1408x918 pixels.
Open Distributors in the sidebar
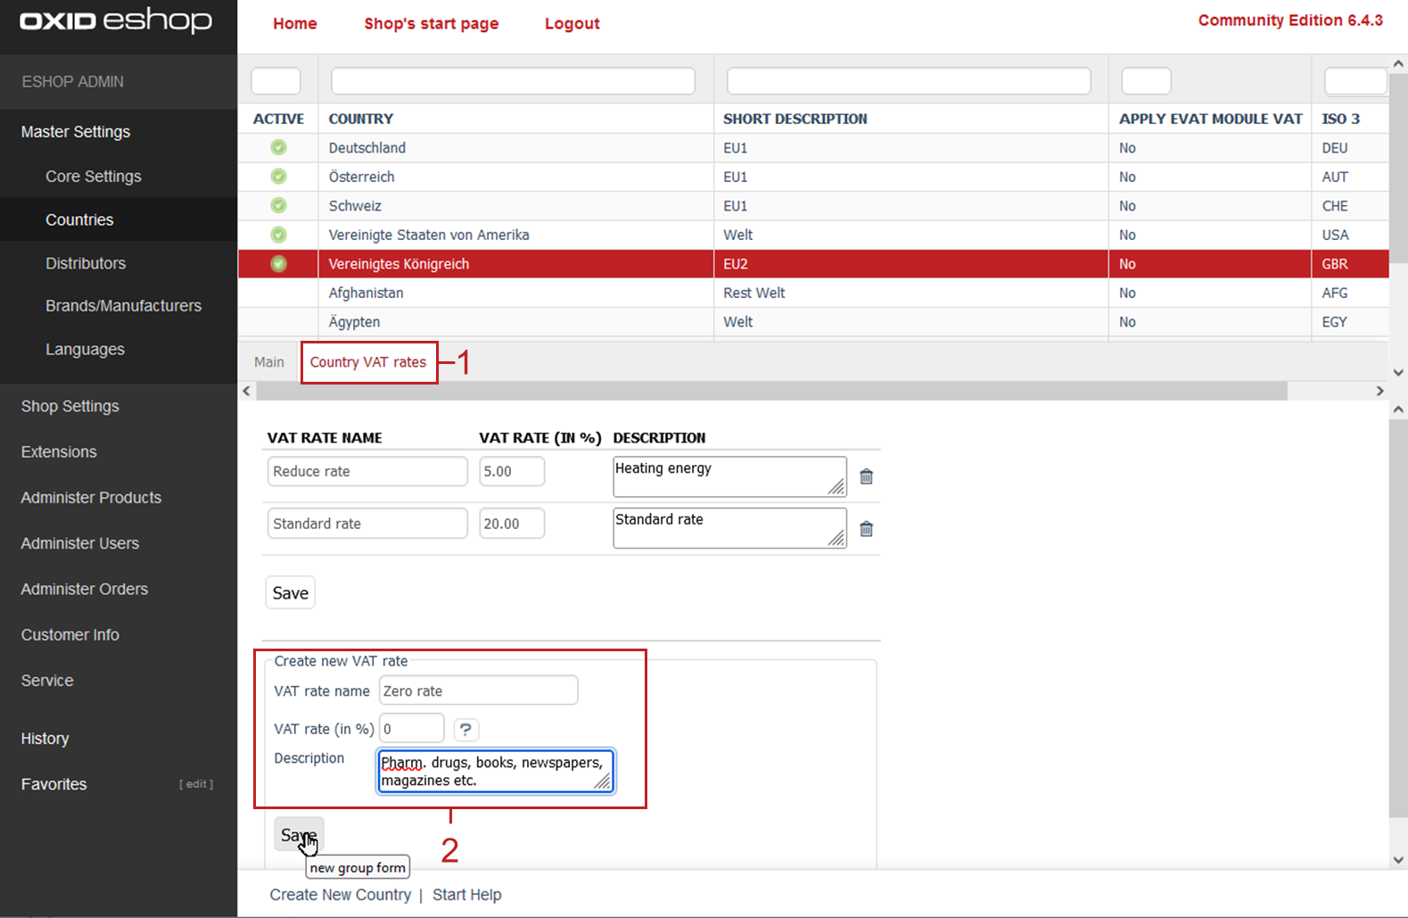point(86,263)
